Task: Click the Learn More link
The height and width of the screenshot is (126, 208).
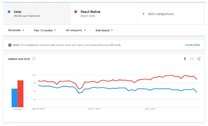Action: pyautogui.click(x=192, y=45)
